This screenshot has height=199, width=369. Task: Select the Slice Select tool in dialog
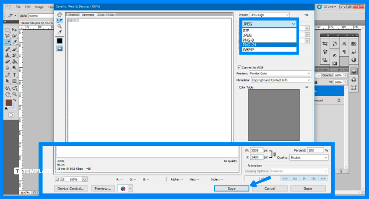(x=60, y=20)
